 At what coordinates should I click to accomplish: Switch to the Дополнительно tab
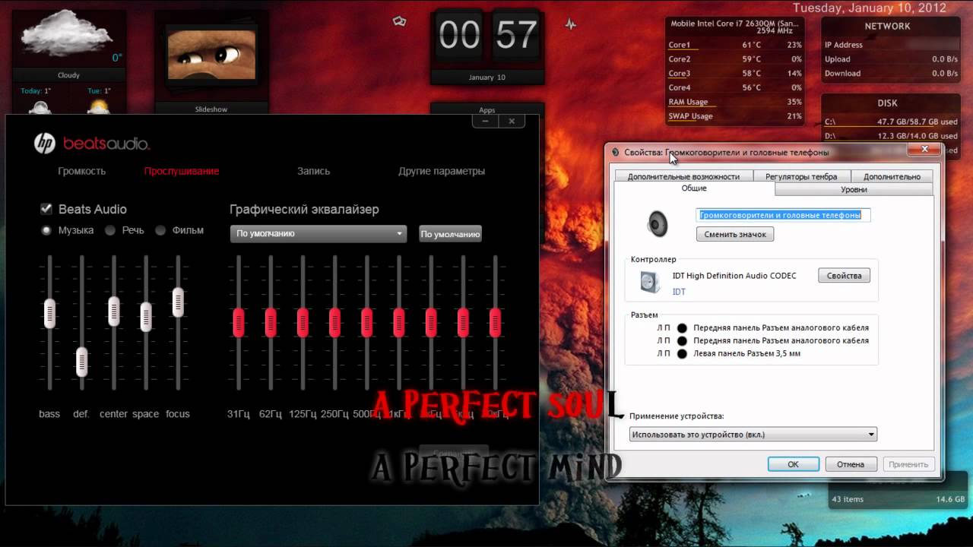click(892, 176)
